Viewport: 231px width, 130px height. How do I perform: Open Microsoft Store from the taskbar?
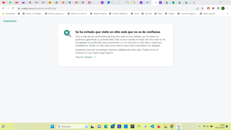(x=113, y=126)
